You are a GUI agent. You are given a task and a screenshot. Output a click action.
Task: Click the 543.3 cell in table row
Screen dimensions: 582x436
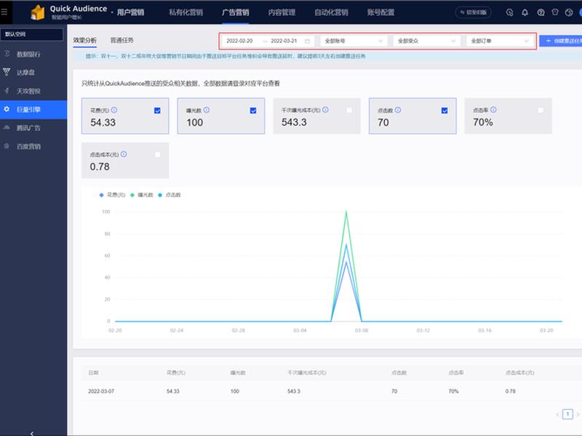click(294, 391)
